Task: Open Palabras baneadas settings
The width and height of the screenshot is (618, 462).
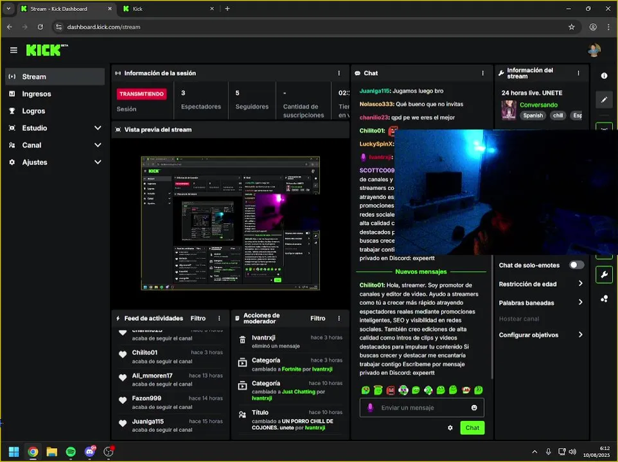Action: click(x=541, y=303)
